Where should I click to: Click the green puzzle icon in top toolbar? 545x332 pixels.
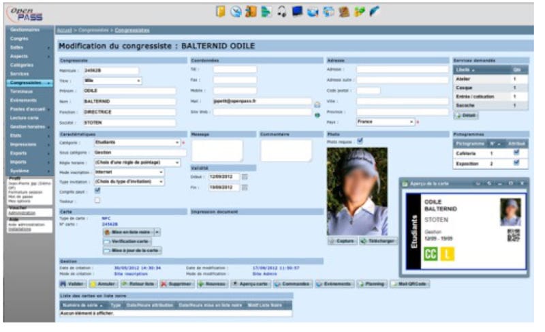point(359,12)
